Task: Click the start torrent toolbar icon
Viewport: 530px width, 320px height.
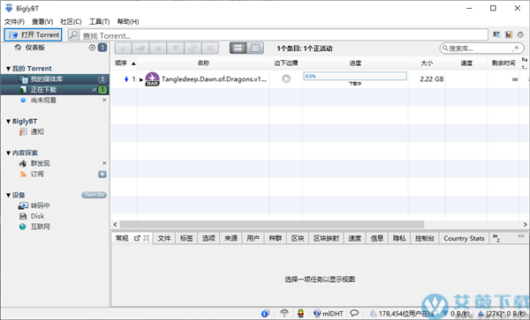Action: pyautogui.click(x=124, y=48)
